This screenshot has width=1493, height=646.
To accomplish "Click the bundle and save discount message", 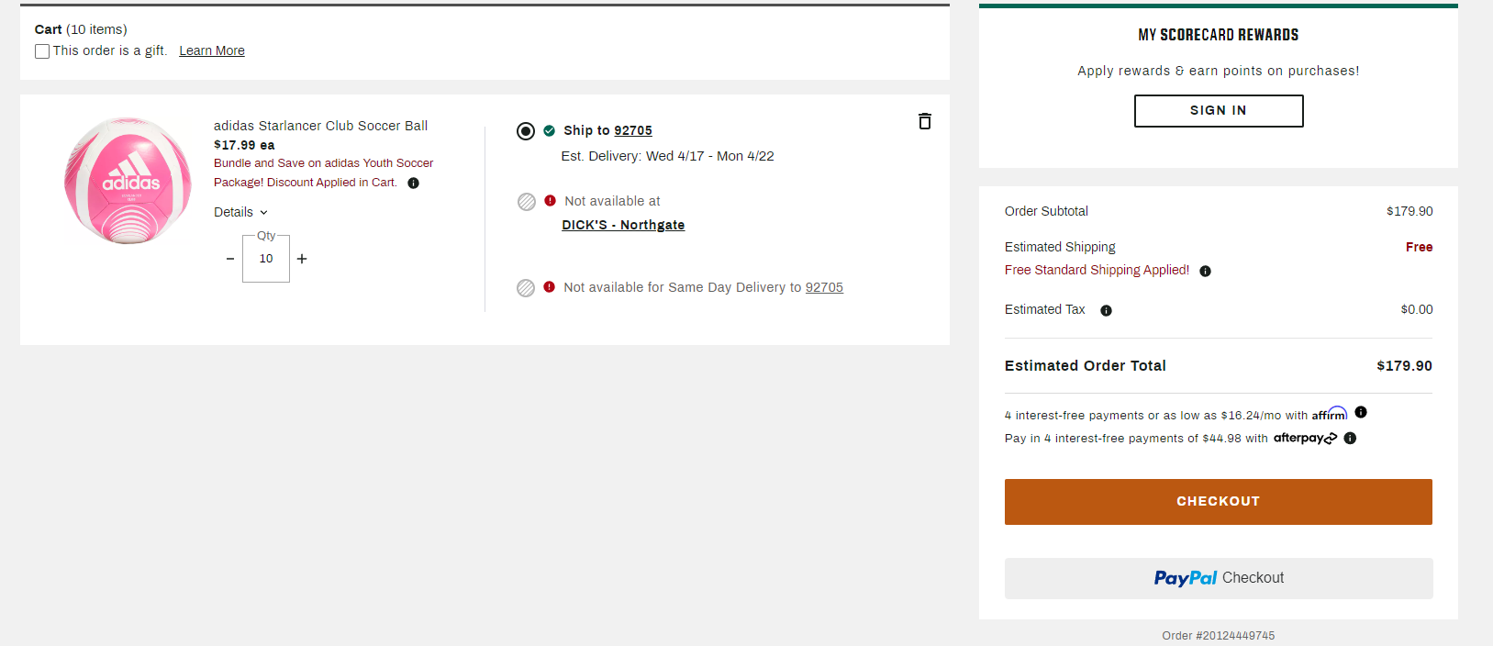I will (323, 173).
